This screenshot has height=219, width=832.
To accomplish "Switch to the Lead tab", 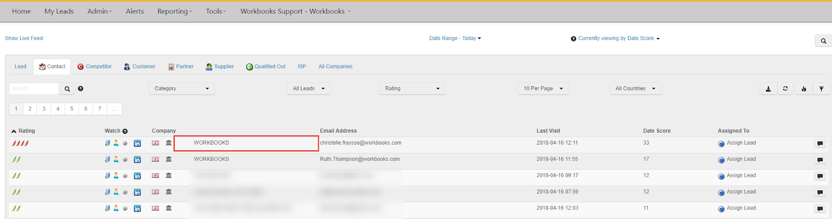I will pos(20,67).
